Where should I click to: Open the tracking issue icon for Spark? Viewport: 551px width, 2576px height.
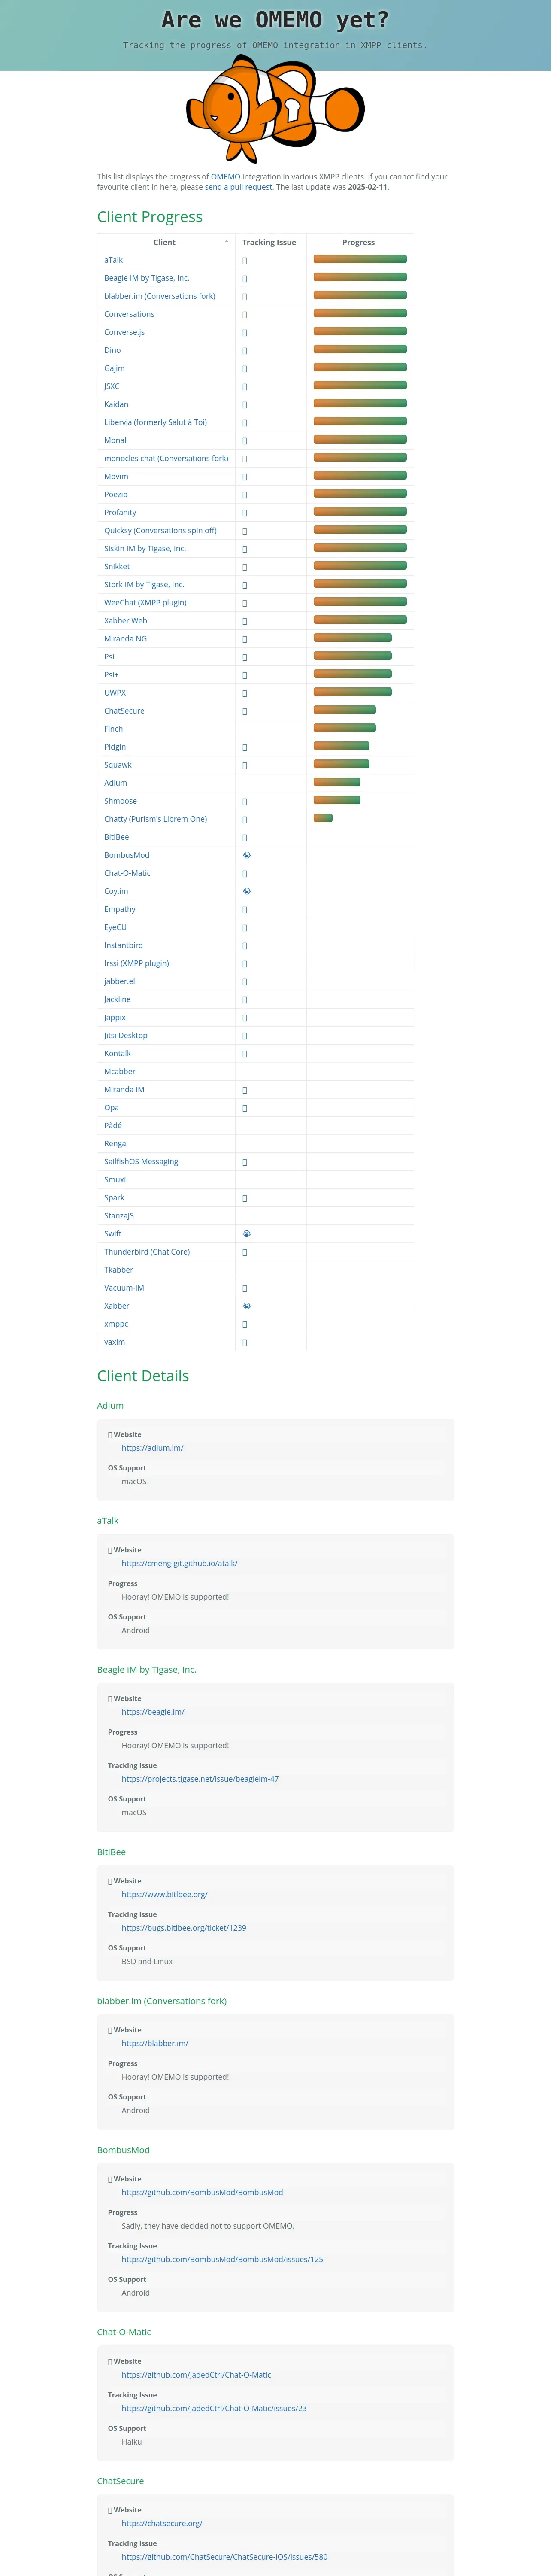(245, 1198)
